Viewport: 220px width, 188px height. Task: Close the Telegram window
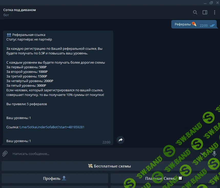click(217, 3)
